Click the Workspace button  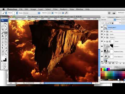tap(121, 13)
